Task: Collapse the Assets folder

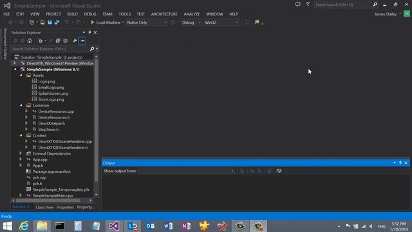Action: 21,75
